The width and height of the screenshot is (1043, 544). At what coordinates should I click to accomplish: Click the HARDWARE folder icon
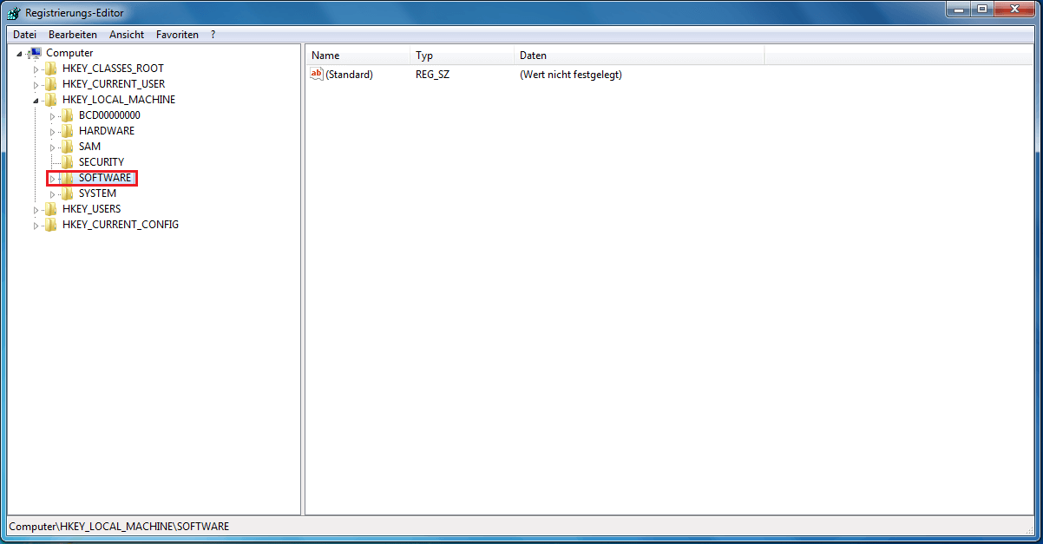(68, 131)
